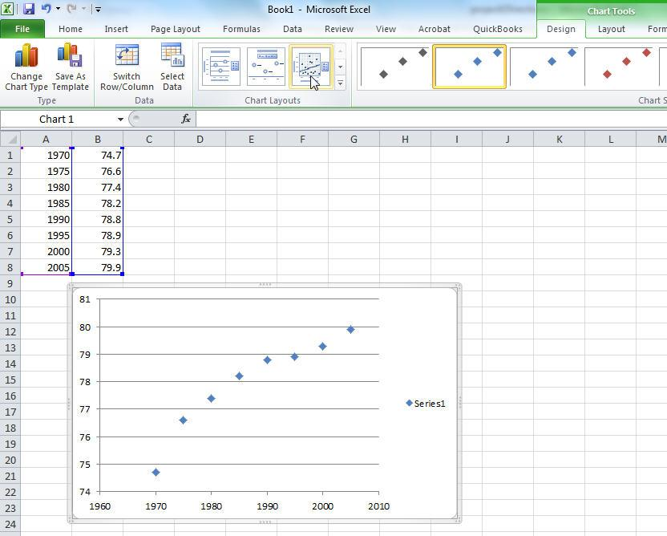
Task: Expand the Chart Layouts gallery more arrow
Action: [340, 83]
